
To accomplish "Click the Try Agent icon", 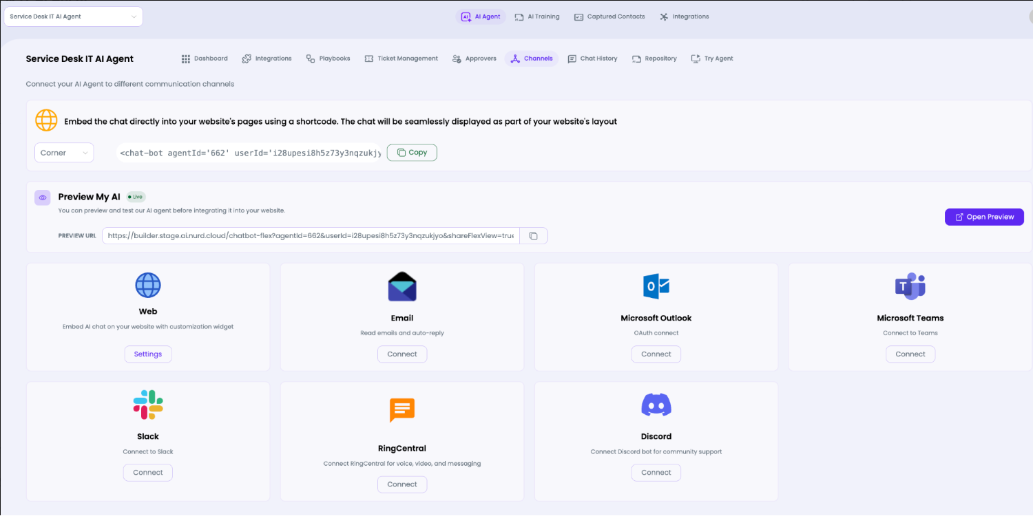I will (696, 58).
